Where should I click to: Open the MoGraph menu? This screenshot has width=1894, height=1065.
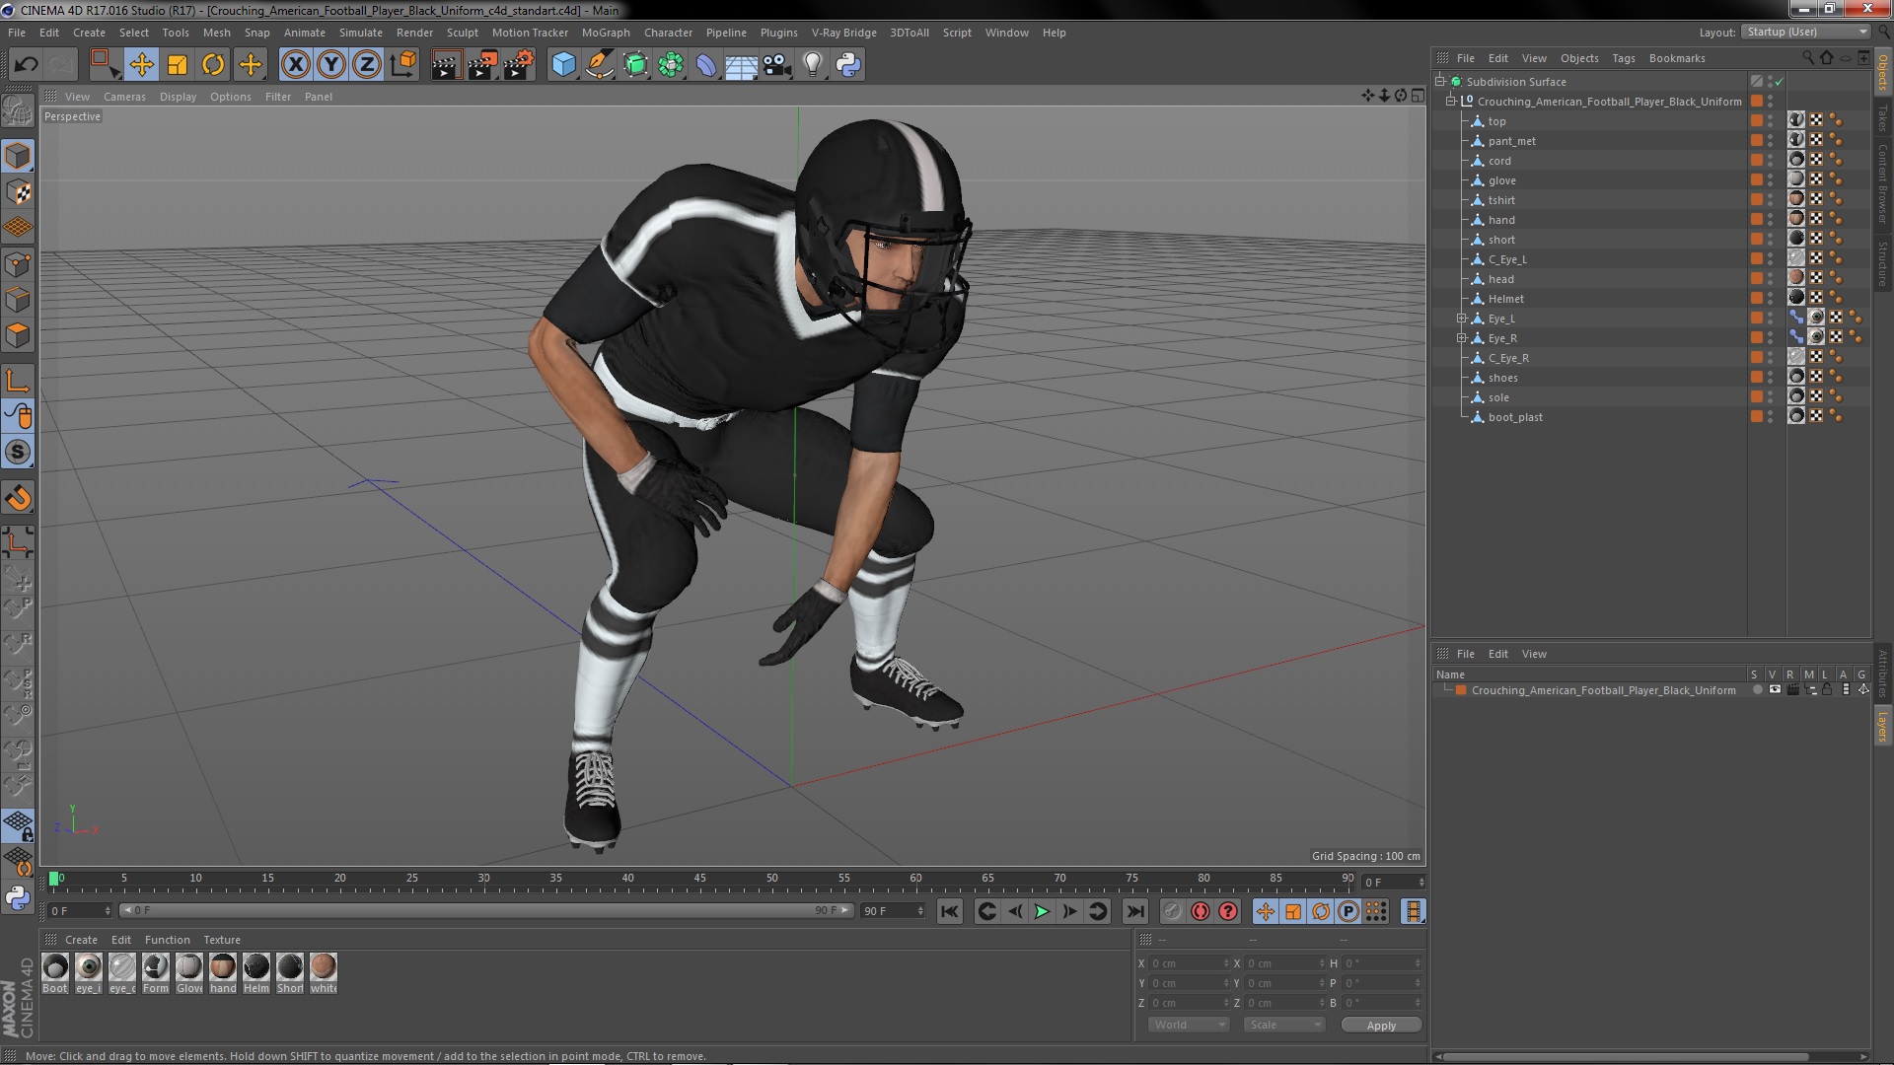click(x=606, y=33)
